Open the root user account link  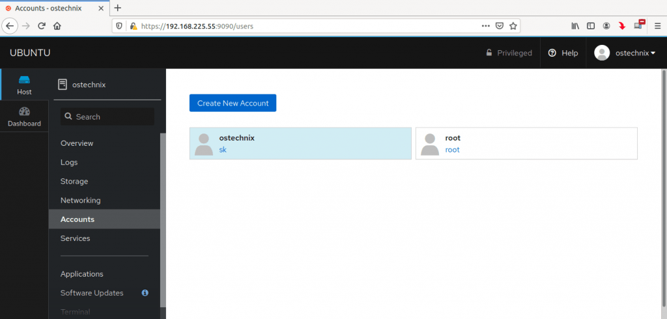(452, 150)
